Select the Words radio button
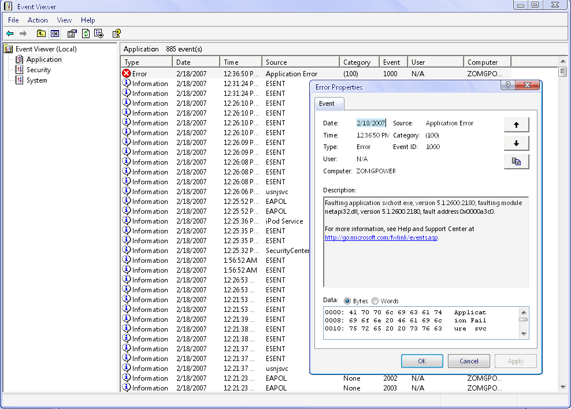The image size is (571, 409). pos(375,301)
